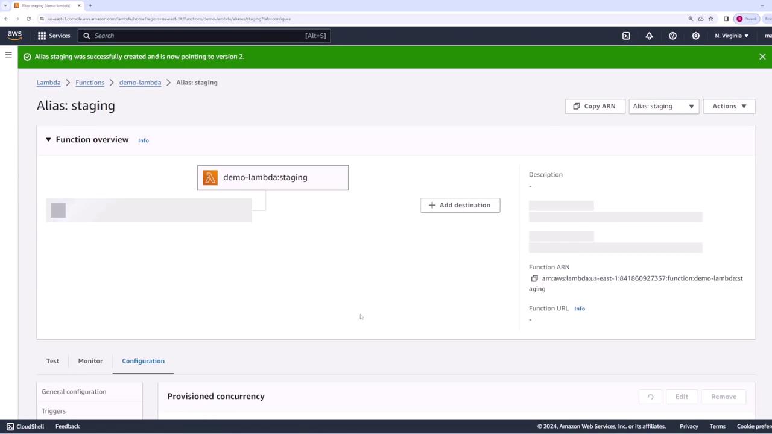This screenshot has width=772, height=434.
Task: Close the Alias: staging browser tab
Action: [78, 5]
